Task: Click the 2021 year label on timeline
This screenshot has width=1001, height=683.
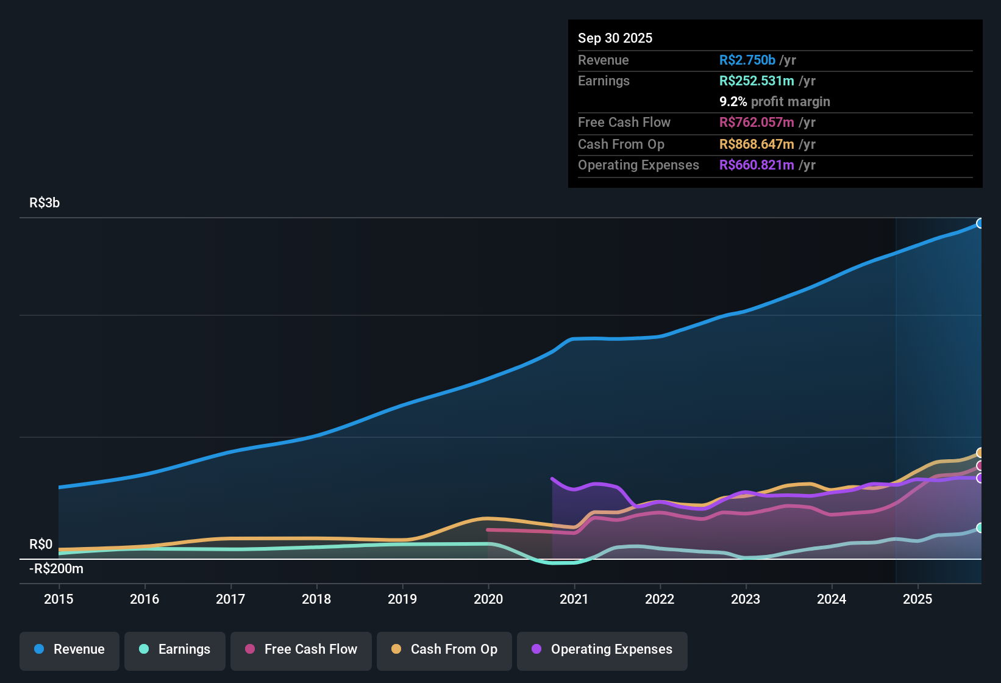Action: tap(575, 599)
